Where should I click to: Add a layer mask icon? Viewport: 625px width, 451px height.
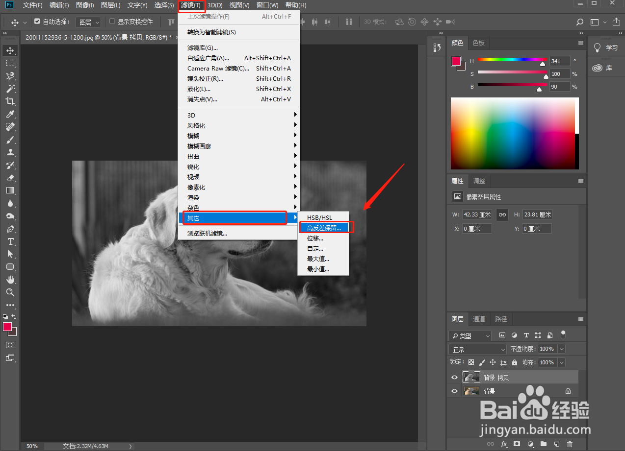click(x=517, y=444)
